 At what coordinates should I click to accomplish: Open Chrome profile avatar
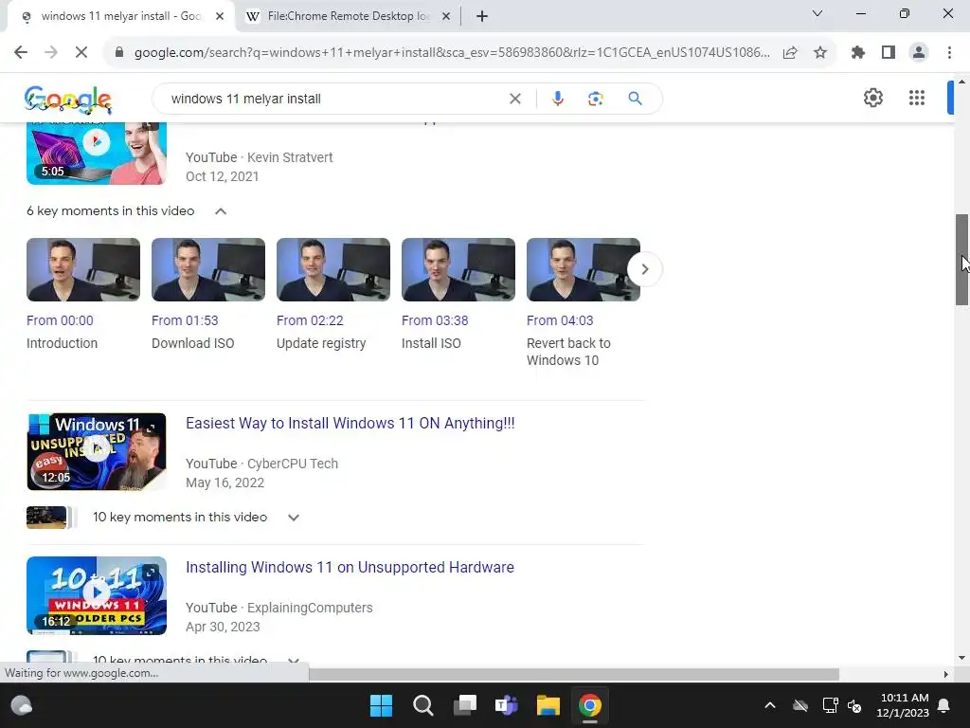click(919, 53)
